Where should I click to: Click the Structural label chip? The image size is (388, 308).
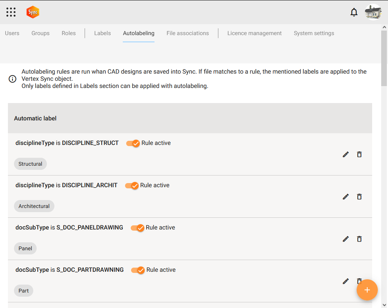[x=30, y=164]
